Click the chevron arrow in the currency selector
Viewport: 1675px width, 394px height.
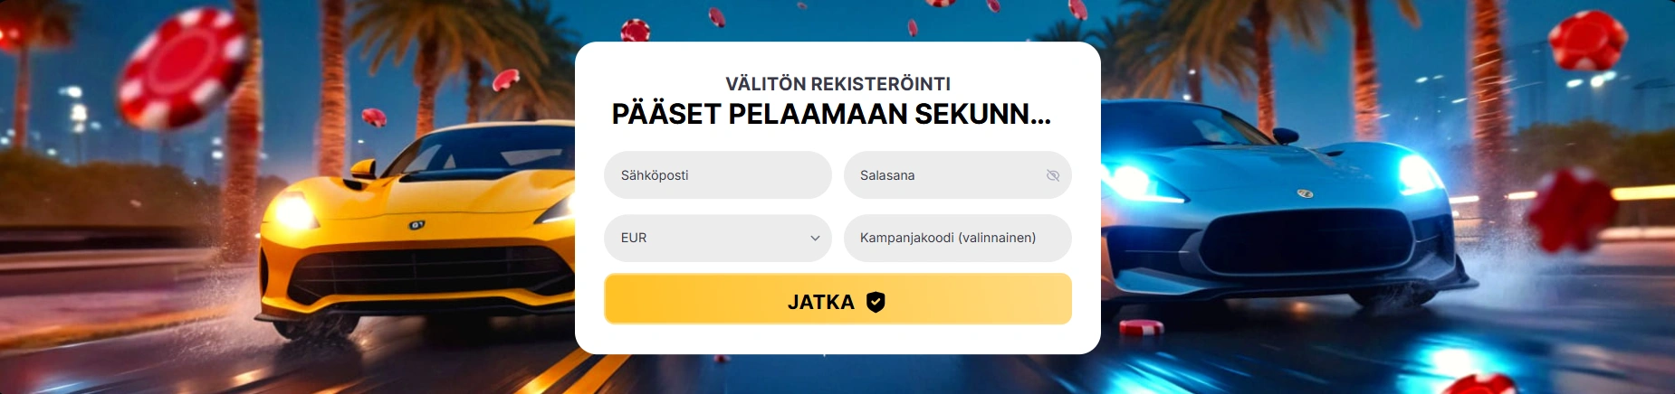point(815,239)
